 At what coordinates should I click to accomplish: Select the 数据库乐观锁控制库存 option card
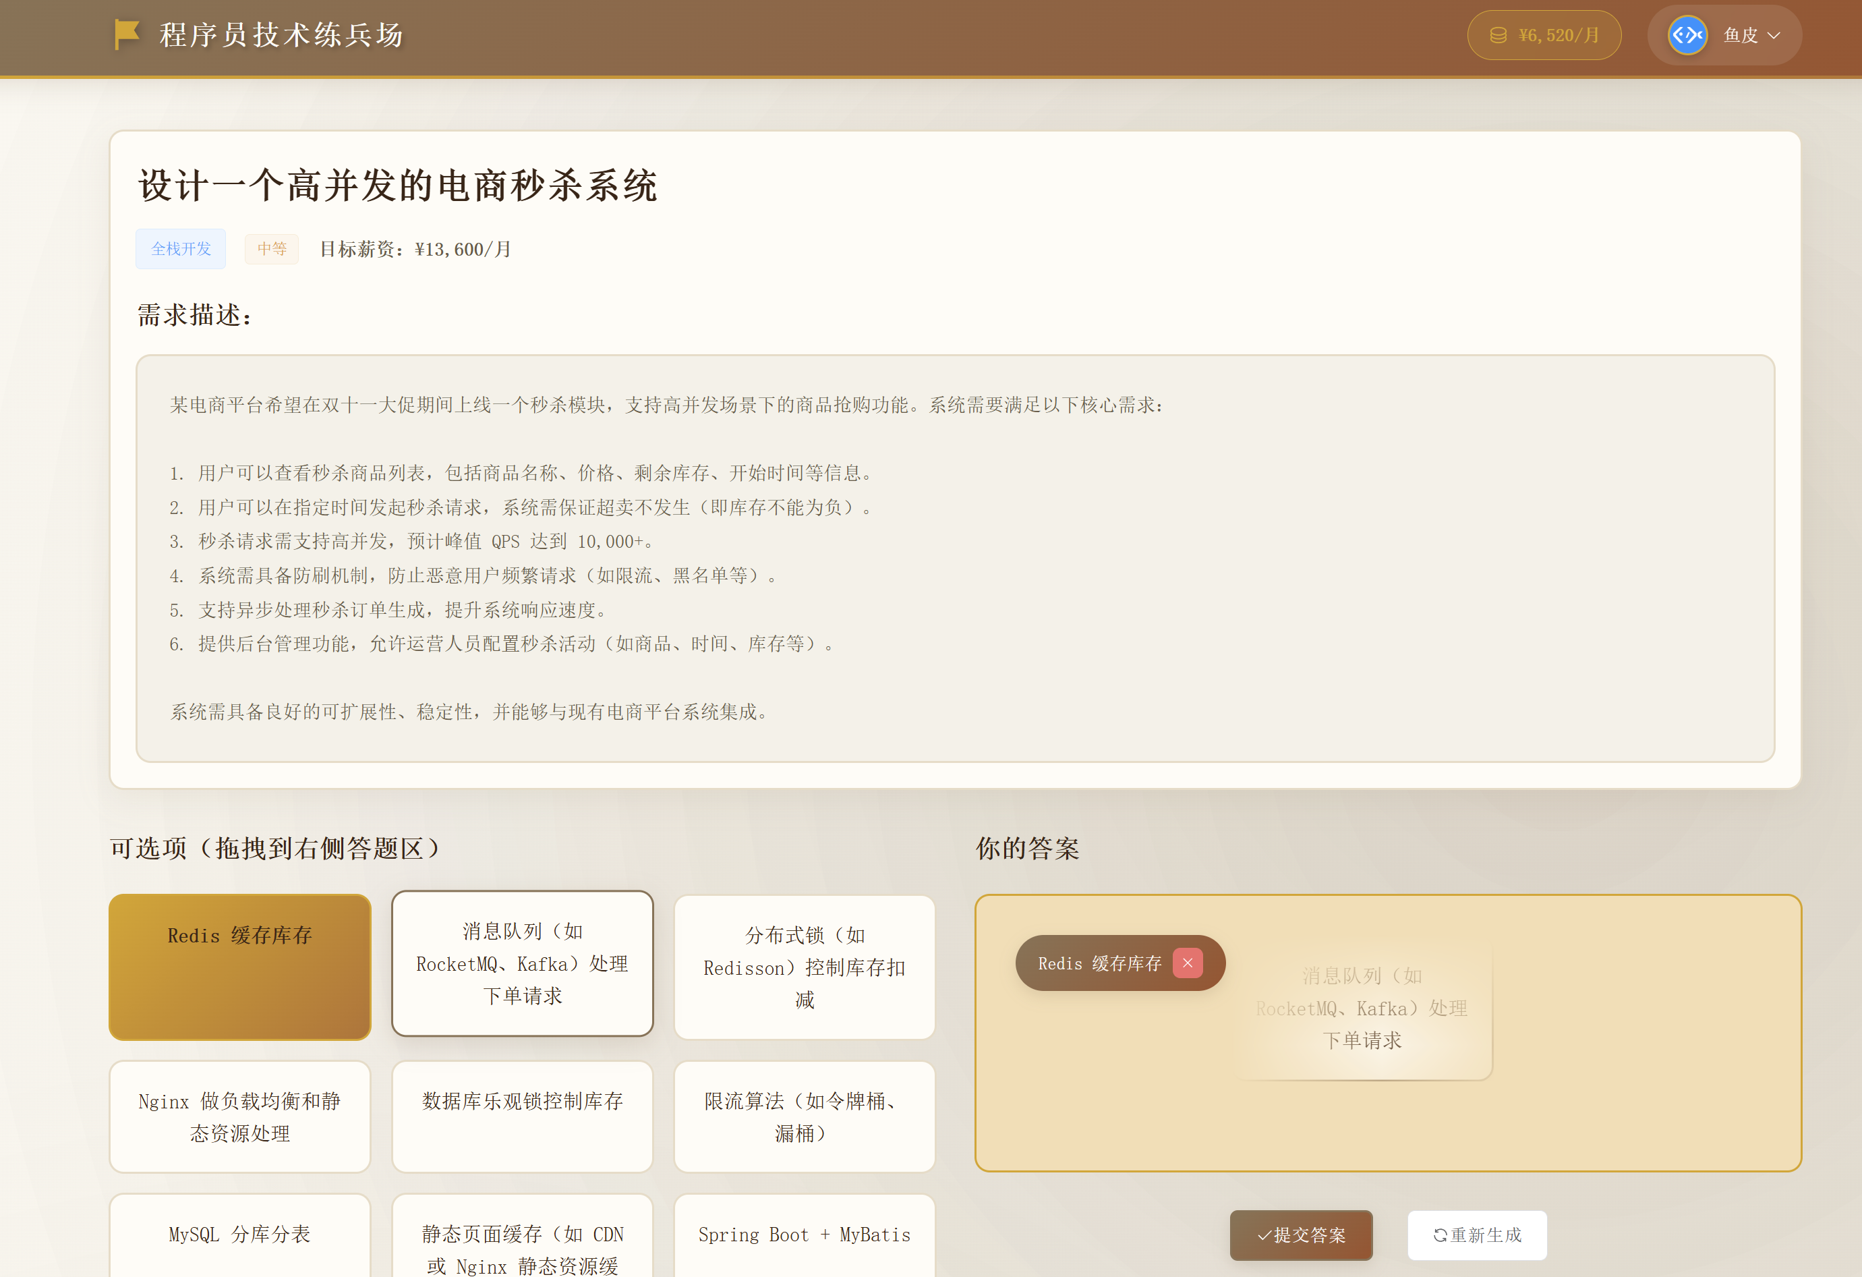(523, 1116)
